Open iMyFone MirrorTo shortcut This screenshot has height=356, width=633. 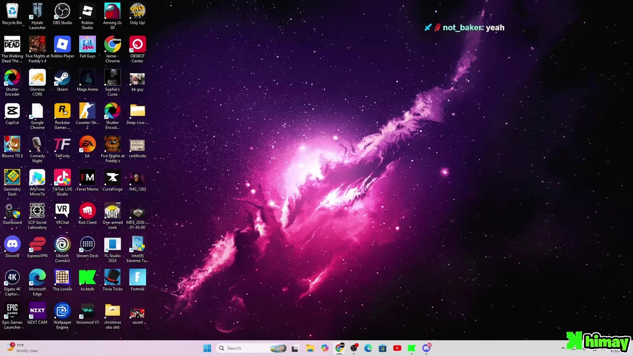[x=37, y=182]
